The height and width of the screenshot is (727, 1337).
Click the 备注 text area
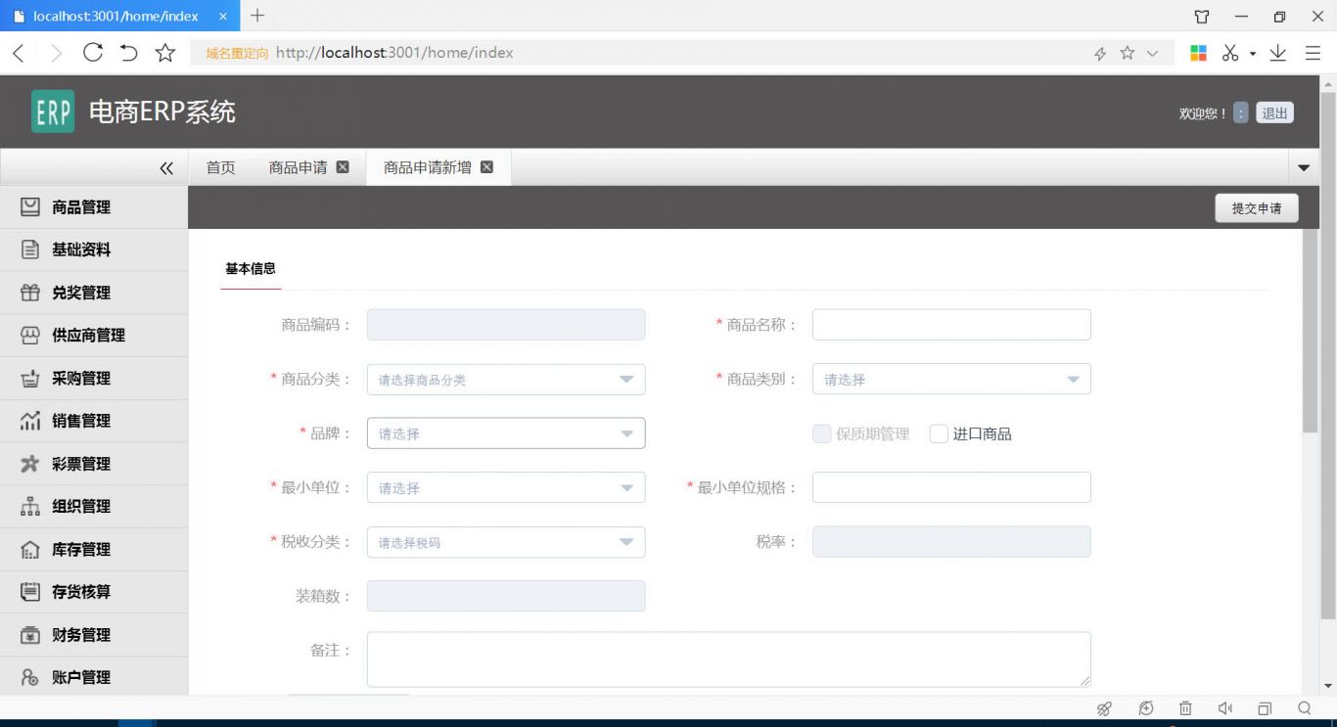[729, 659]
